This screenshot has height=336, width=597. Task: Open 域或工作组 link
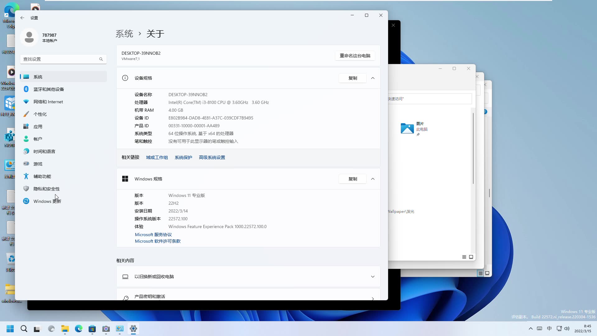(x=157, y=157)
